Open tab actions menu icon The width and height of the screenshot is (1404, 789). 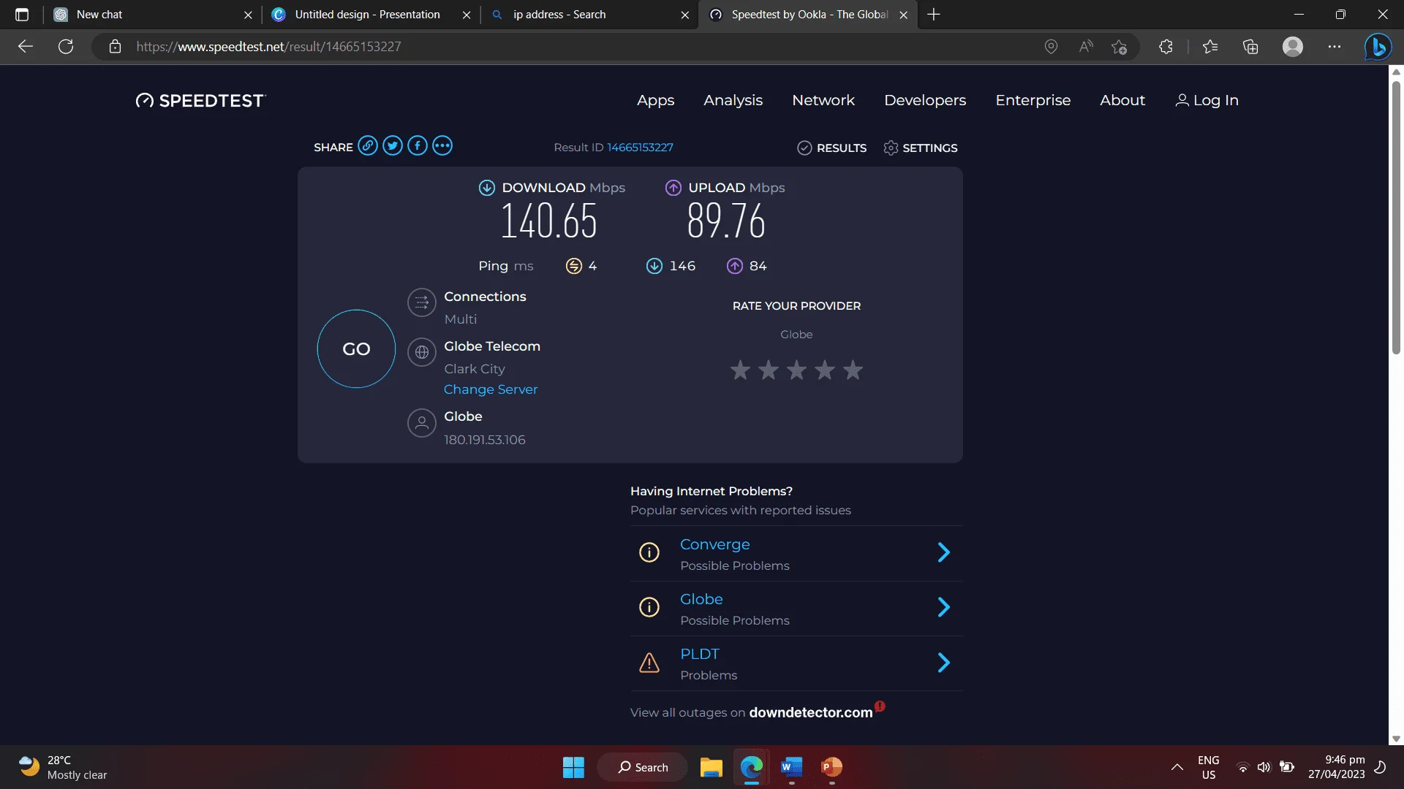point(22,15)
